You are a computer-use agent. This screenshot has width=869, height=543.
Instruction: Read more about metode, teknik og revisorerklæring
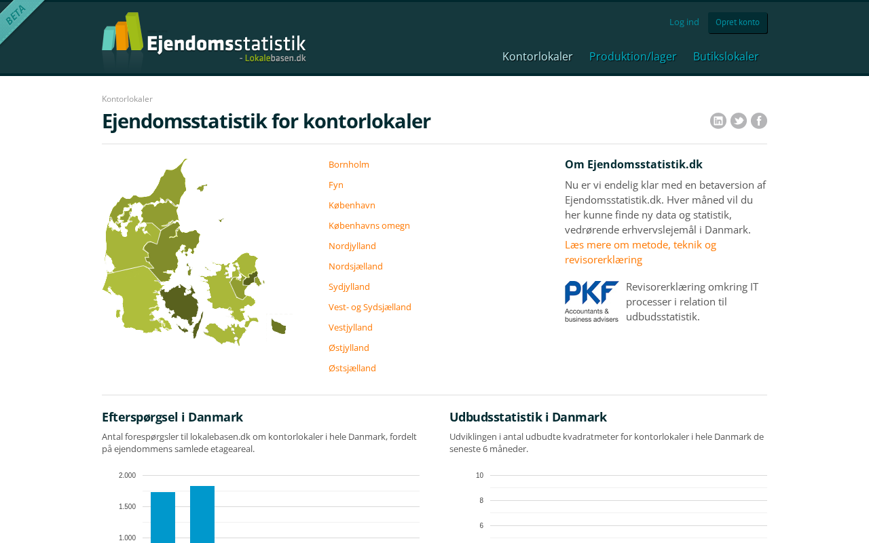click(x=640, y=252)
